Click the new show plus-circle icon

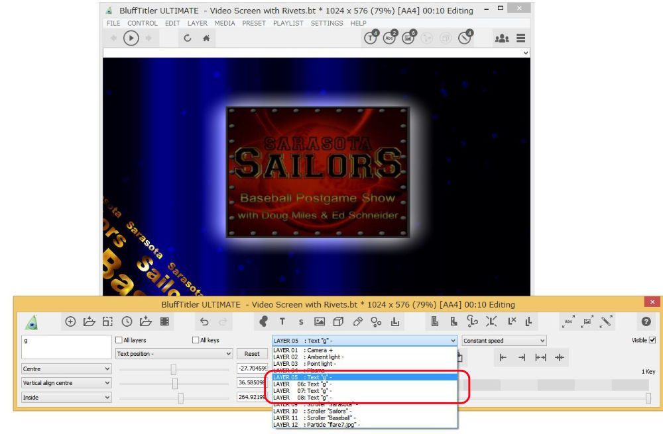(70, 322)
